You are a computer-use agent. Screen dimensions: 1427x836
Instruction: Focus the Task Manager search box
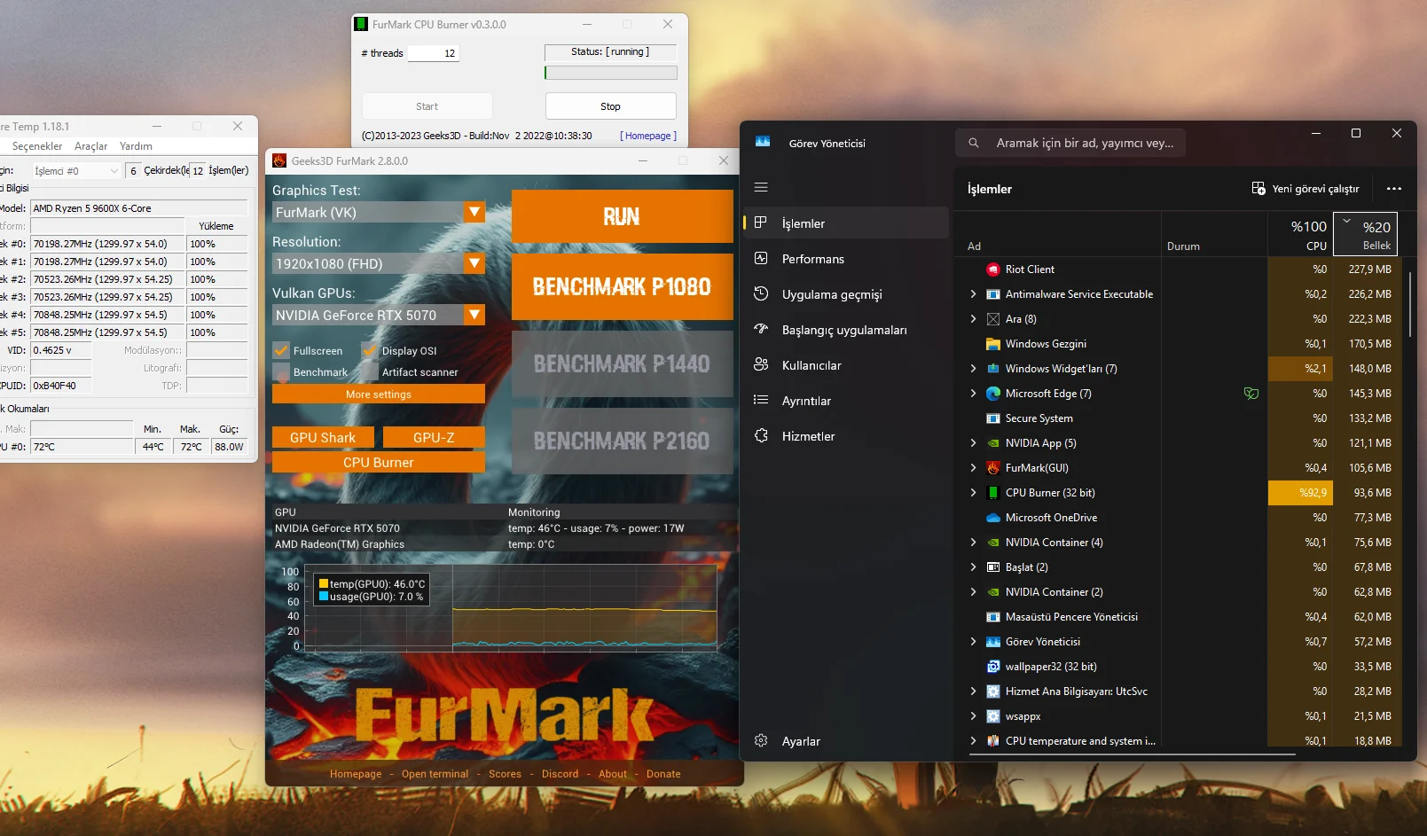click(1070, 143)
